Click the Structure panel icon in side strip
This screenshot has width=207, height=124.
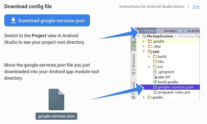[134, 74]
